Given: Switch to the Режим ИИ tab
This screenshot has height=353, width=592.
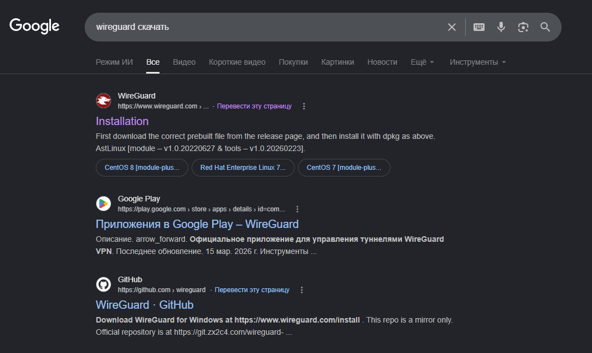Looking at the screenshot, I should pos(115,62).
